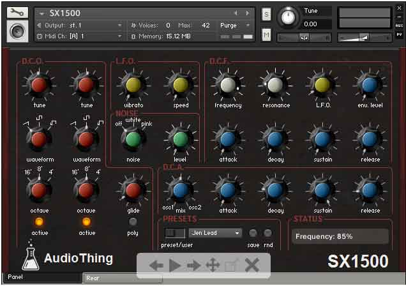Click the rnd randomize button
This screenshot has width=406, height=286.
267,233
